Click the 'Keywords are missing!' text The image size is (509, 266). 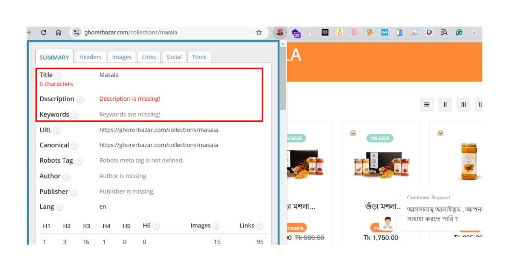130,114
